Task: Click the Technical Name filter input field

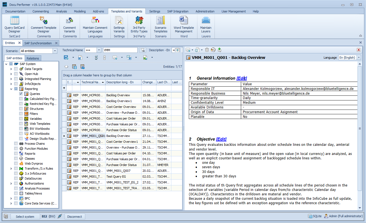Action: pyautogui.click(x=120, y=50)
